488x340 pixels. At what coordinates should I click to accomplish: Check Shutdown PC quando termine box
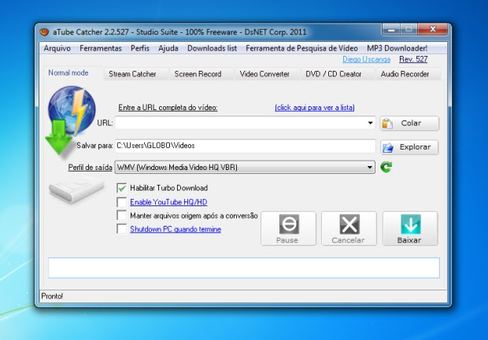click(122, 229)
